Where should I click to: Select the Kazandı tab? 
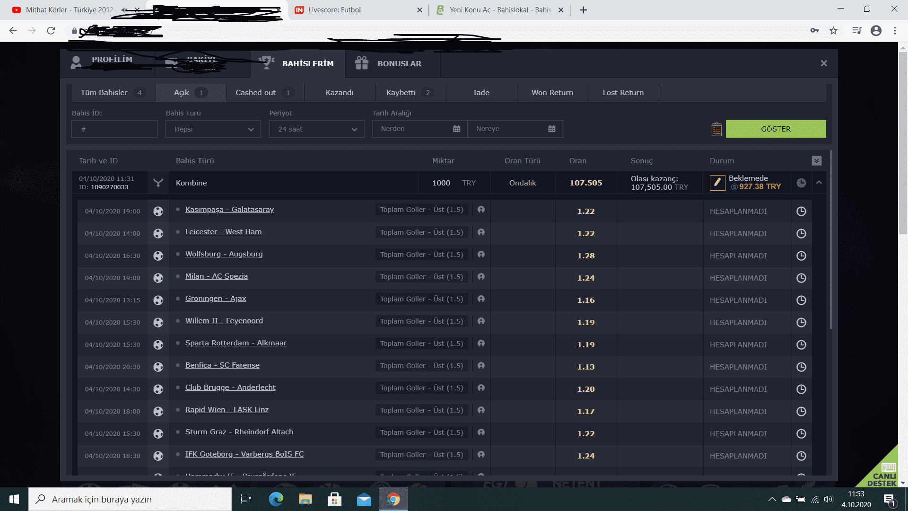[x=340, y=93]
